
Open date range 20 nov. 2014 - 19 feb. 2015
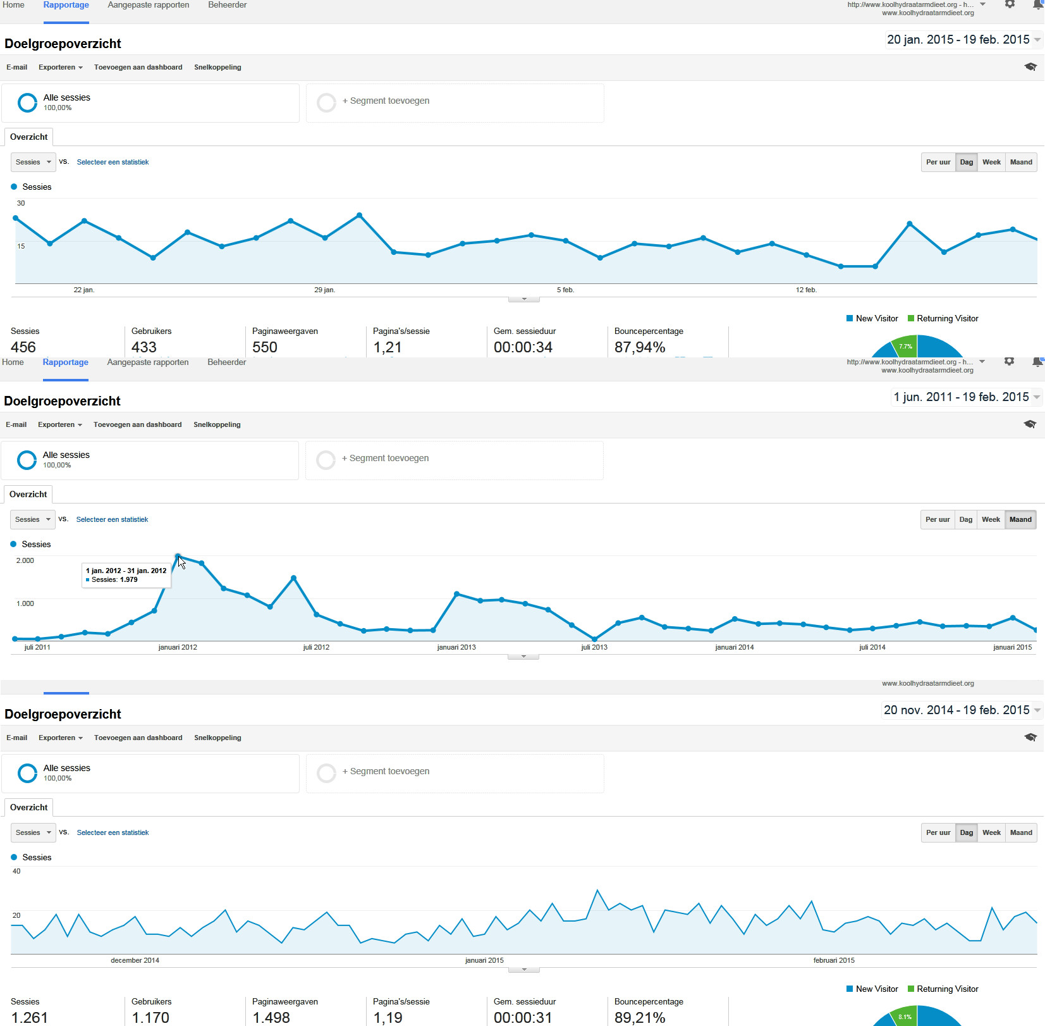962,710
